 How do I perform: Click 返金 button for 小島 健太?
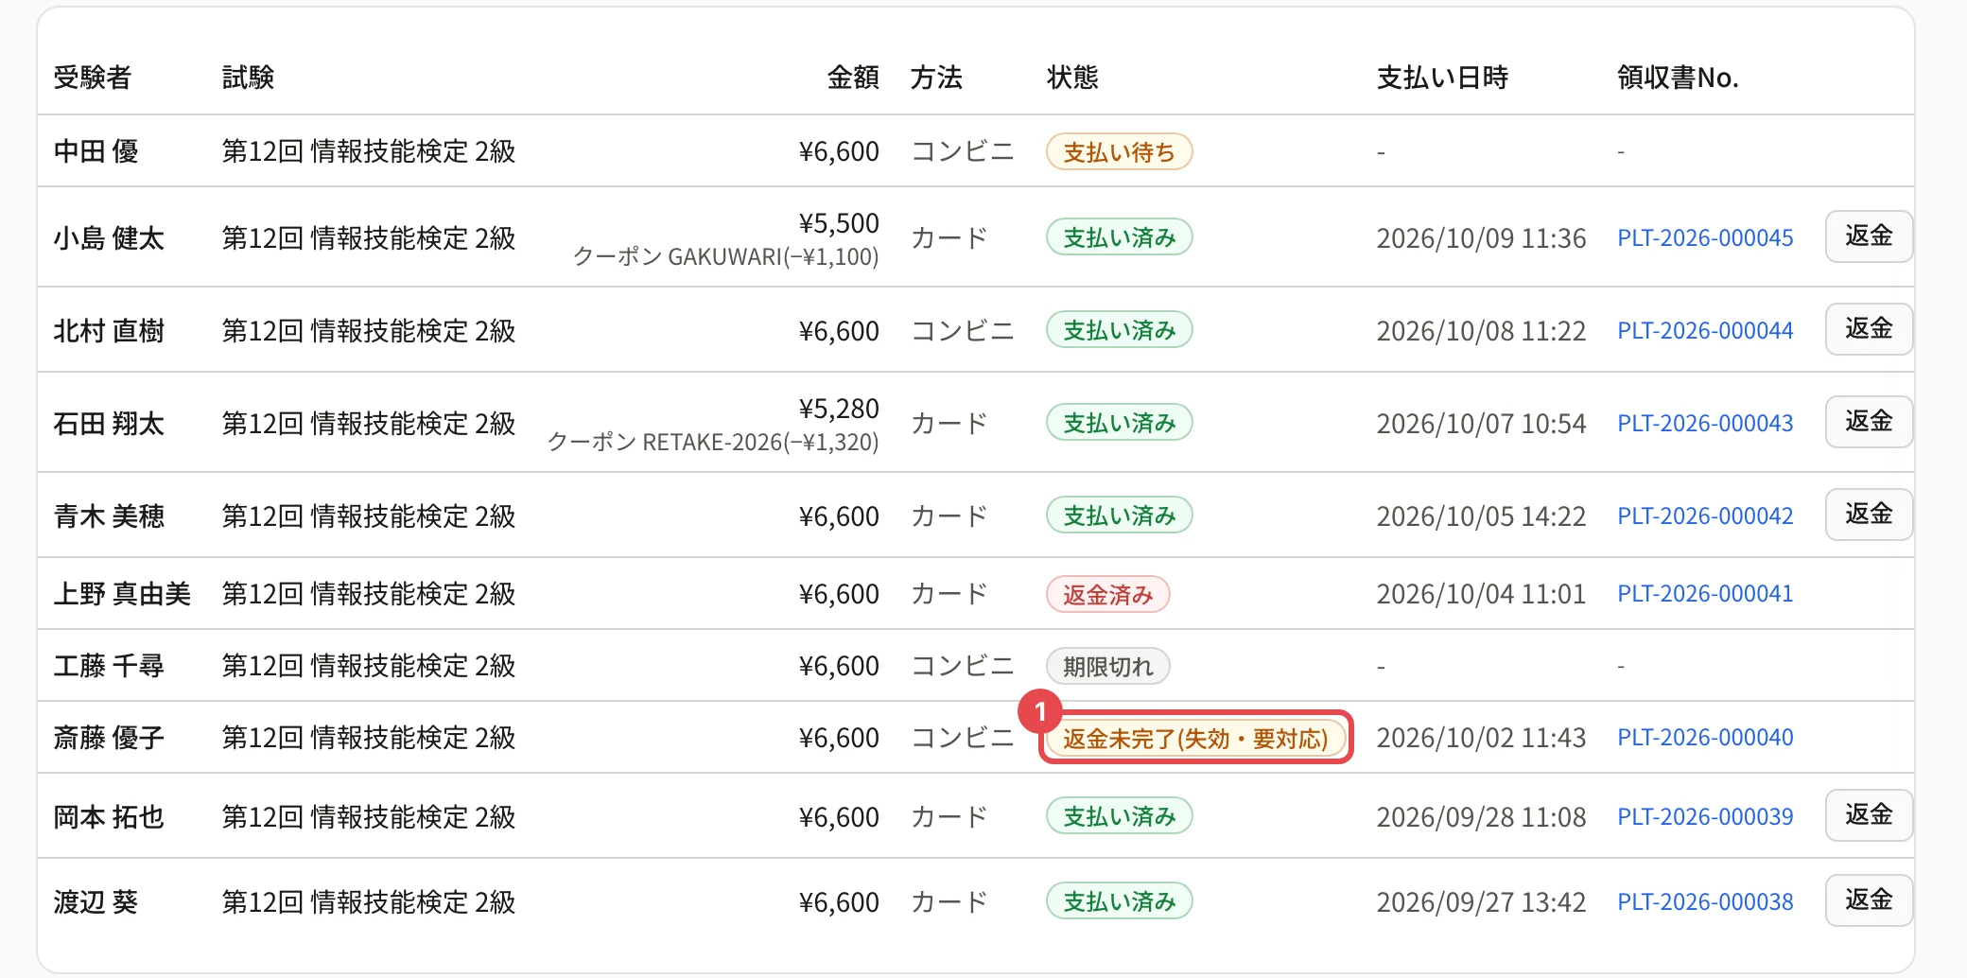pyautogui.click(x=1869, y=236)
